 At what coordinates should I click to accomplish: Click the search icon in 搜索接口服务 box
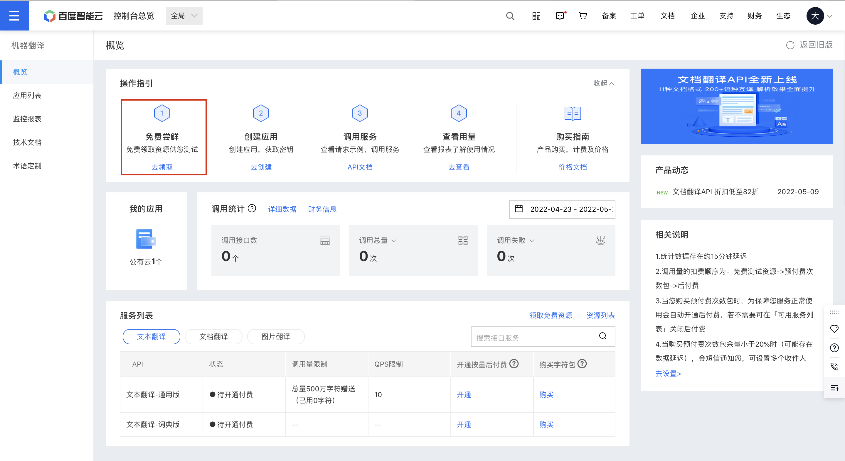[602, 336]
